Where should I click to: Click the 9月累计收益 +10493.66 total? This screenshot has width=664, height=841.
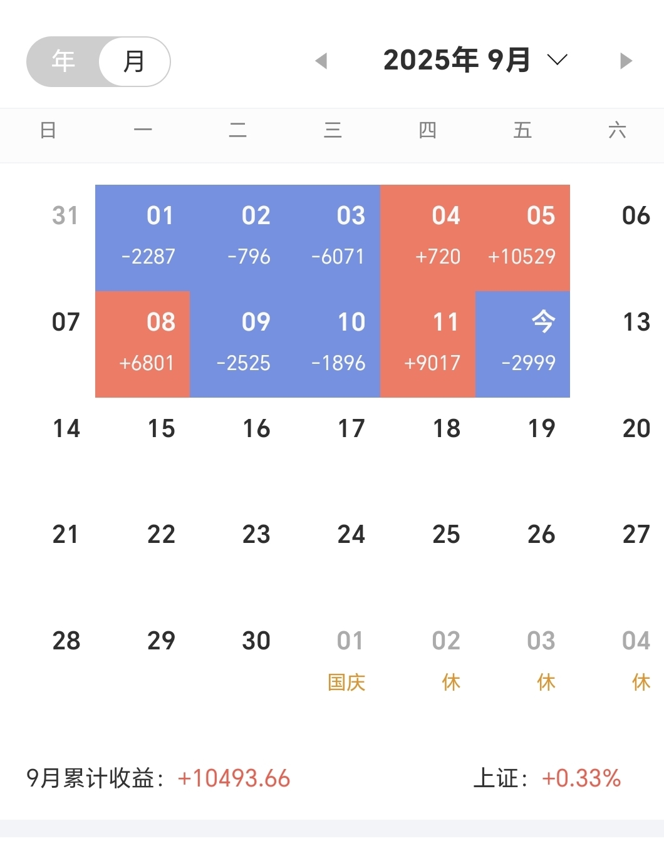(x=234, y=778)
